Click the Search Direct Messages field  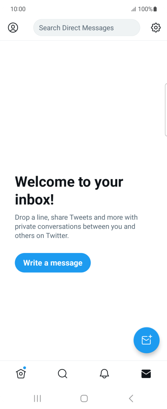[87, 27]
